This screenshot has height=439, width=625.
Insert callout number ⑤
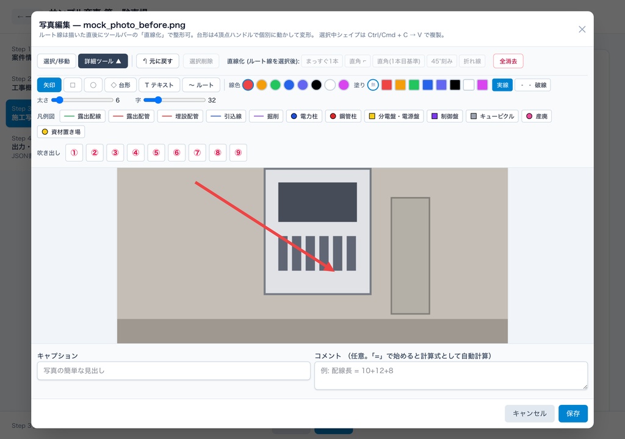(x=156, y=152)
